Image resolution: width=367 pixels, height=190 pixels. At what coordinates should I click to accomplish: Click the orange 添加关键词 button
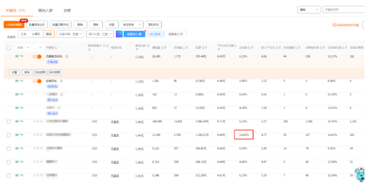14,25
